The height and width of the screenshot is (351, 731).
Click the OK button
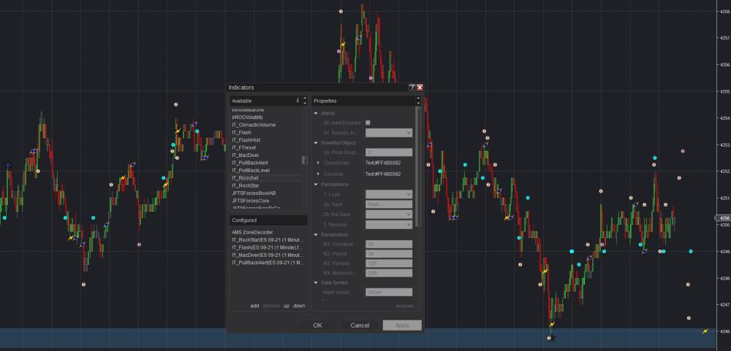click(x=317, y=325)
